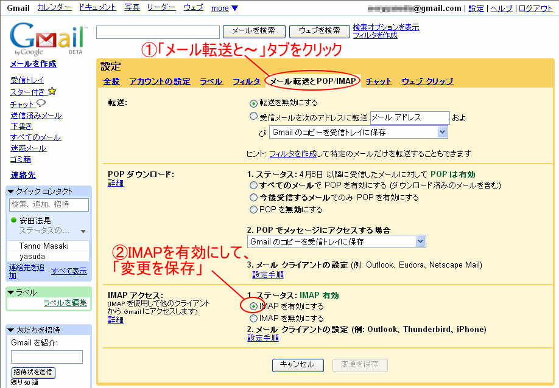Click フィルタを作成 link below search options
The height and width of the screenshot is (388, 559).
click(x=375, y=35)
